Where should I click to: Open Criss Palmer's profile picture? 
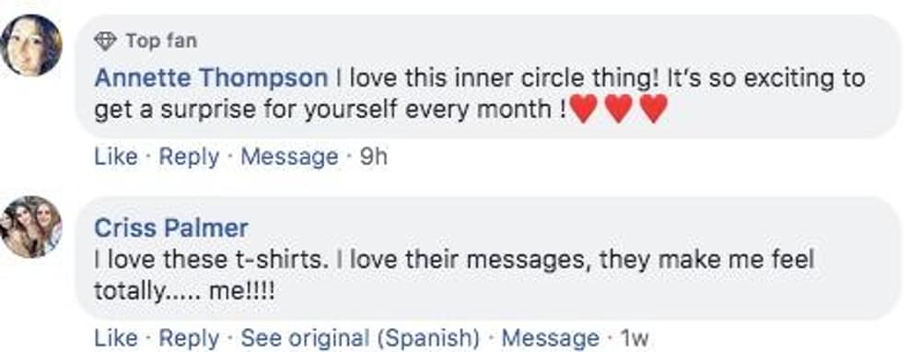[x=31, y=228]
